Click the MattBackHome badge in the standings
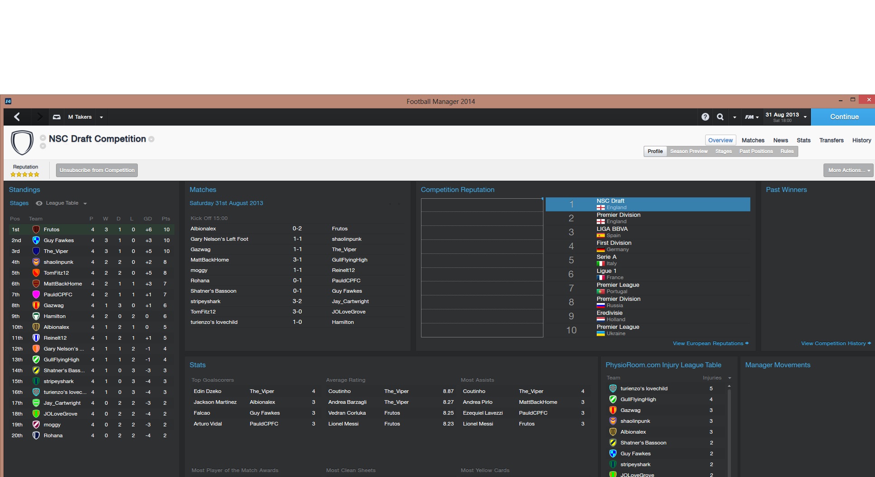 point(36,284)
